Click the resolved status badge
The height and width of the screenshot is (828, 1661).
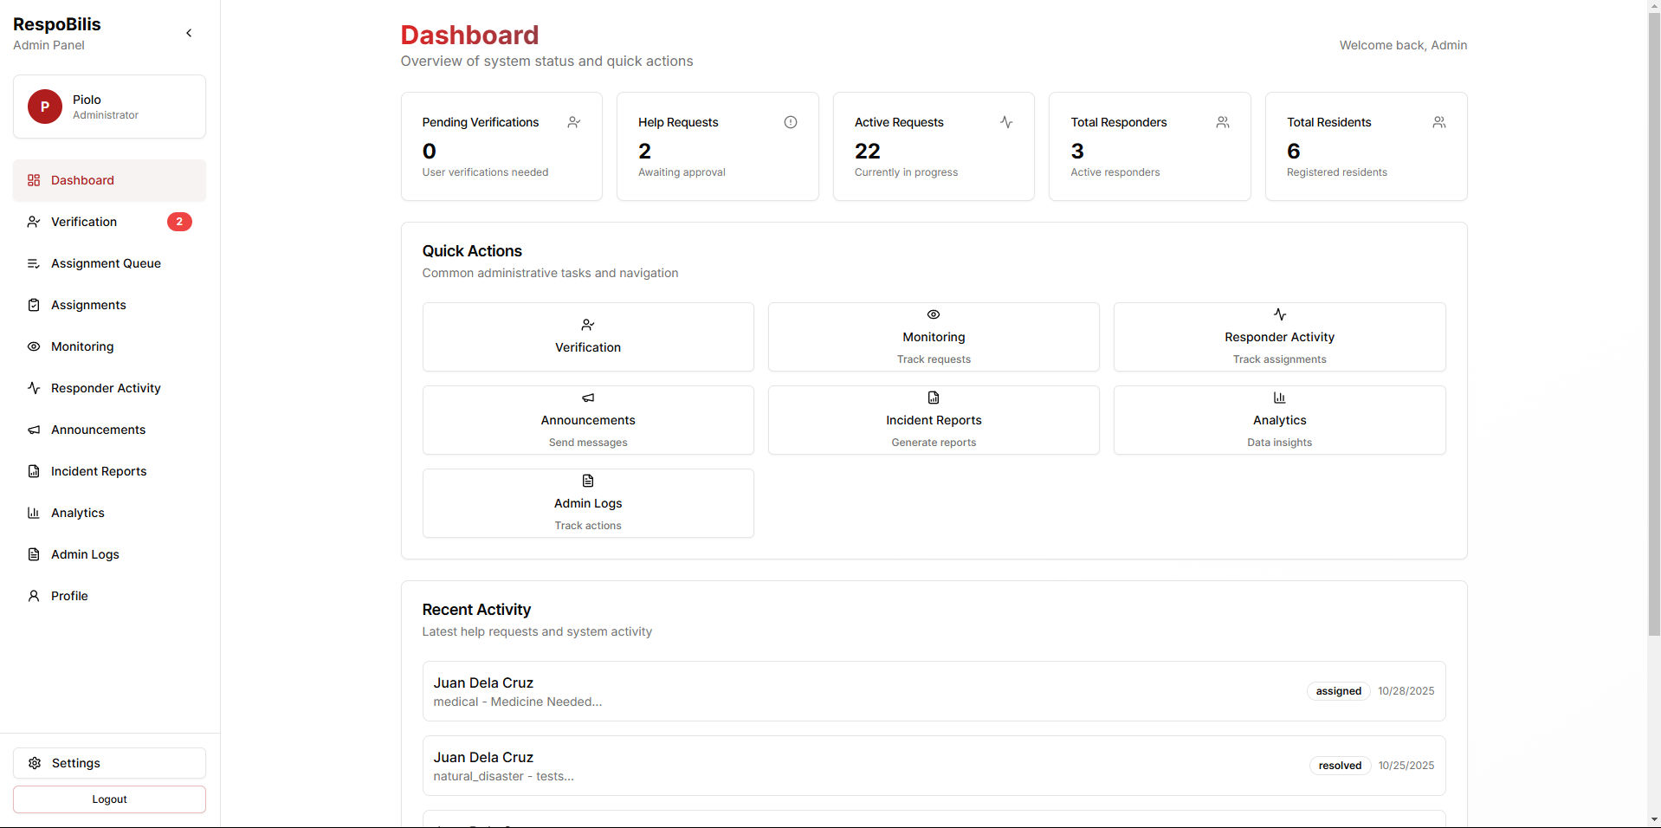(1340, 766)
